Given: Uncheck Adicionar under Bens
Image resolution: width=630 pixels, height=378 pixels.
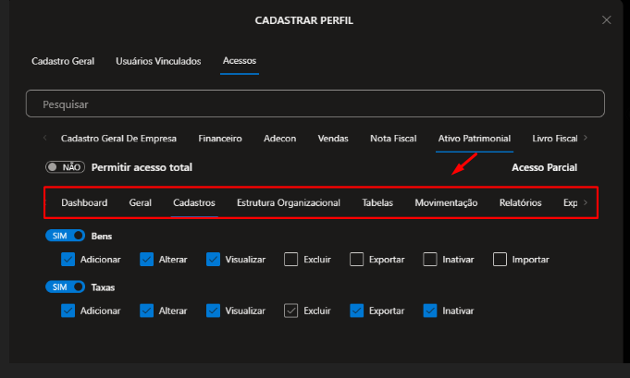Looking at the screenshot, I should coord(67,260).
